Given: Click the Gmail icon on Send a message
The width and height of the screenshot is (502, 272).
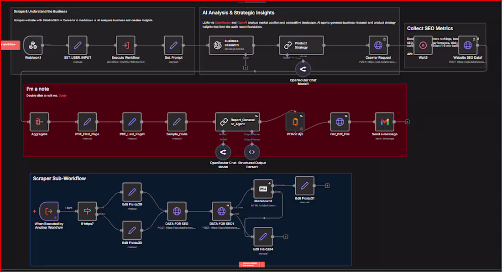Looking at the screenshot, I should coord(385,121).
